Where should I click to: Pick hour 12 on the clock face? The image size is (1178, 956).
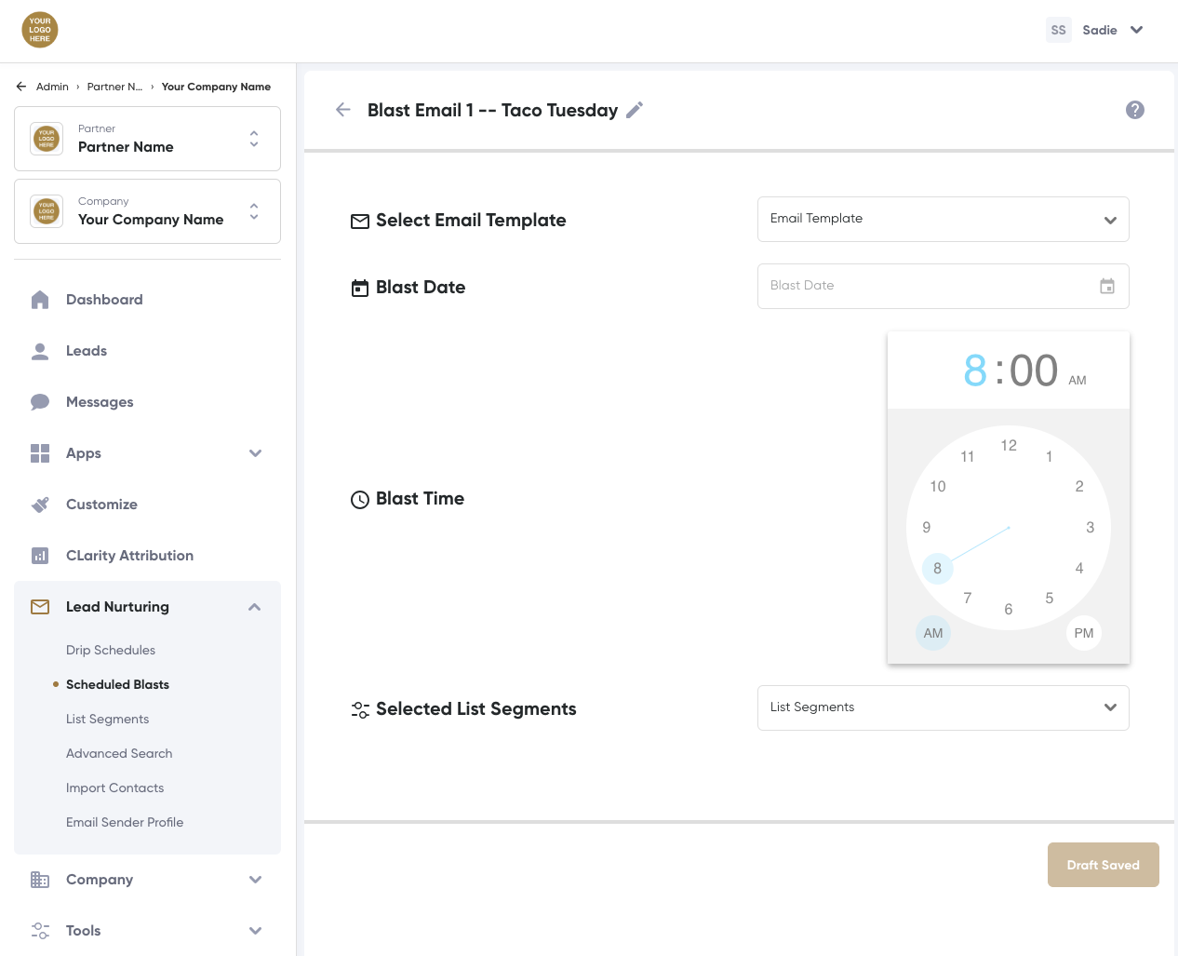1009,446
